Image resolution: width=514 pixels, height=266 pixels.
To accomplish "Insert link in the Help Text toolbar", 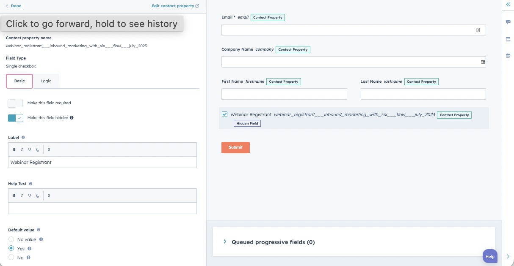I will (49, 195).
